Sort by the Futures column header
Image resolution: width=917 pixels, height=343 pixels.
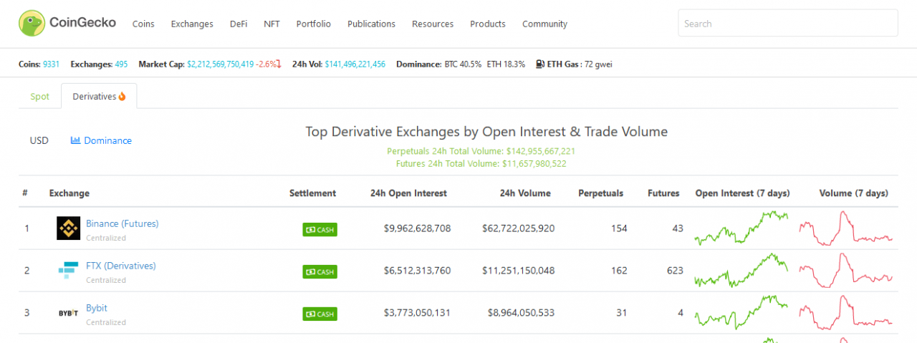pos(663,193)
